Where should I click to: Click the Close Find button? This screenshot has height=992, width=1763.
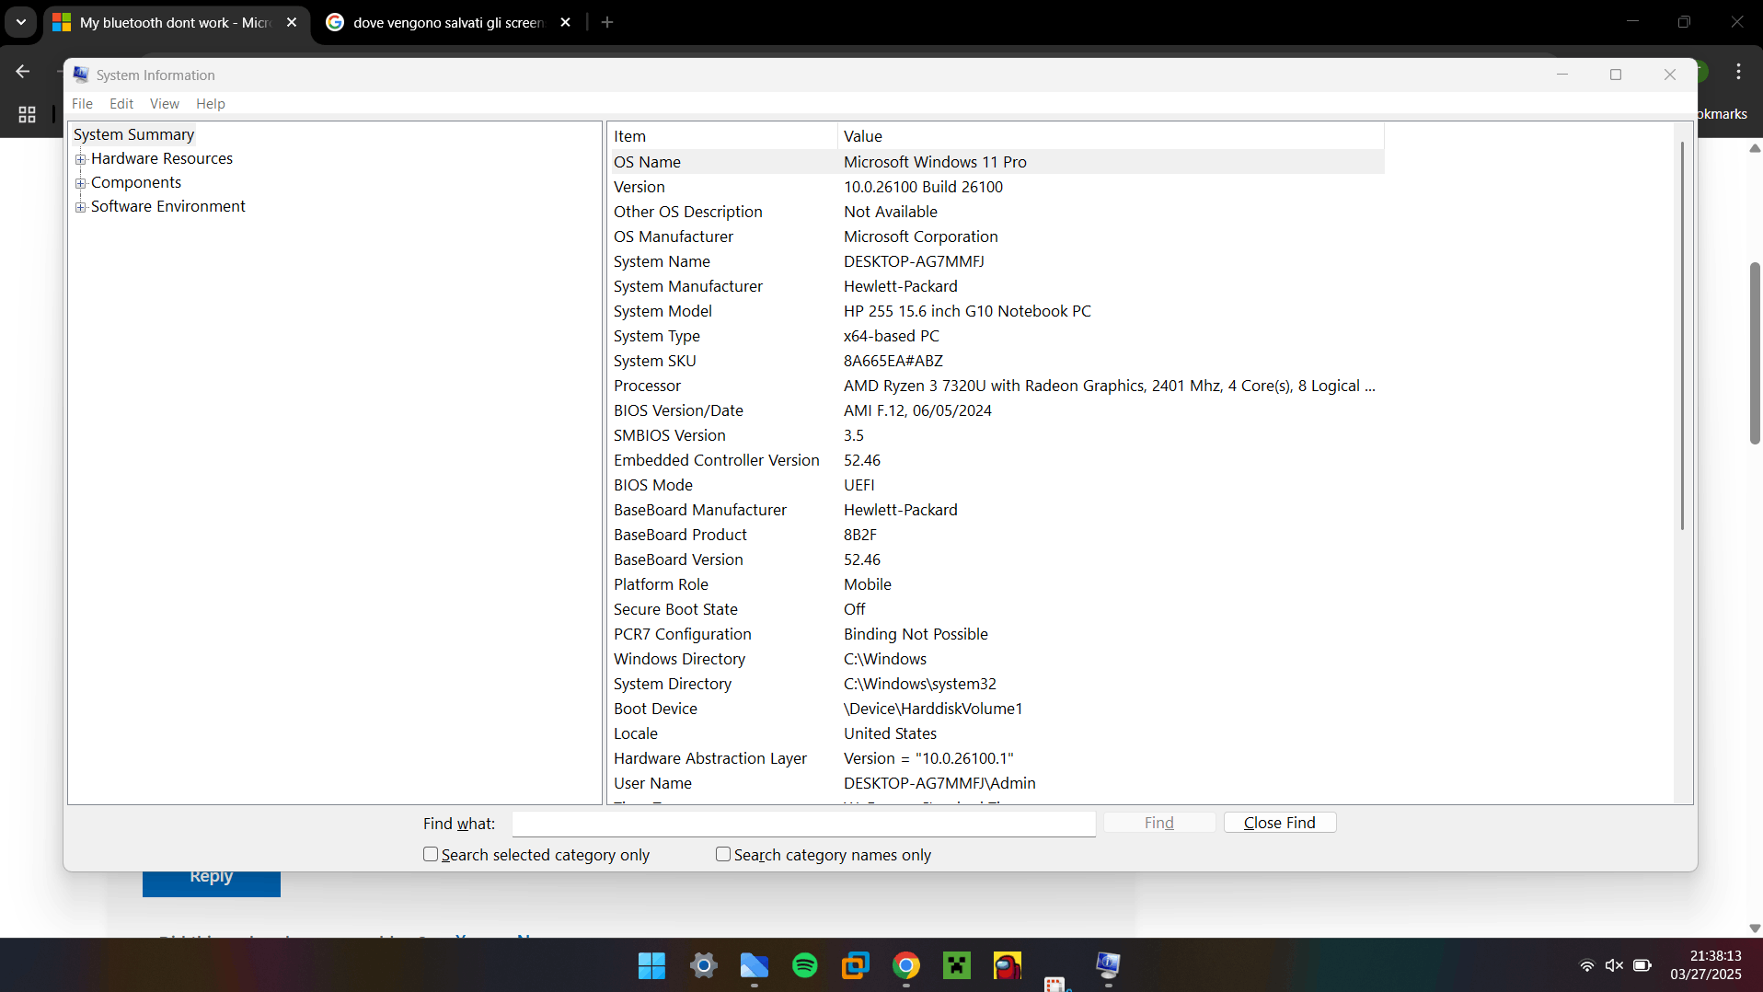pyautogui.click(x=1279, y=822)
